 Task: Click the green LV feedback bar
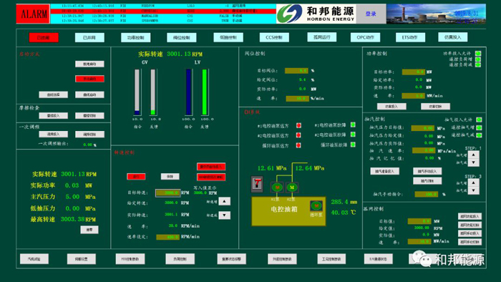click(205, 92)
